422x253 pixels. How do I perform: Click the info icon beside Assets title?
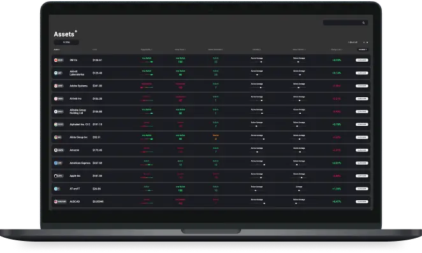(x=76, y=31)
